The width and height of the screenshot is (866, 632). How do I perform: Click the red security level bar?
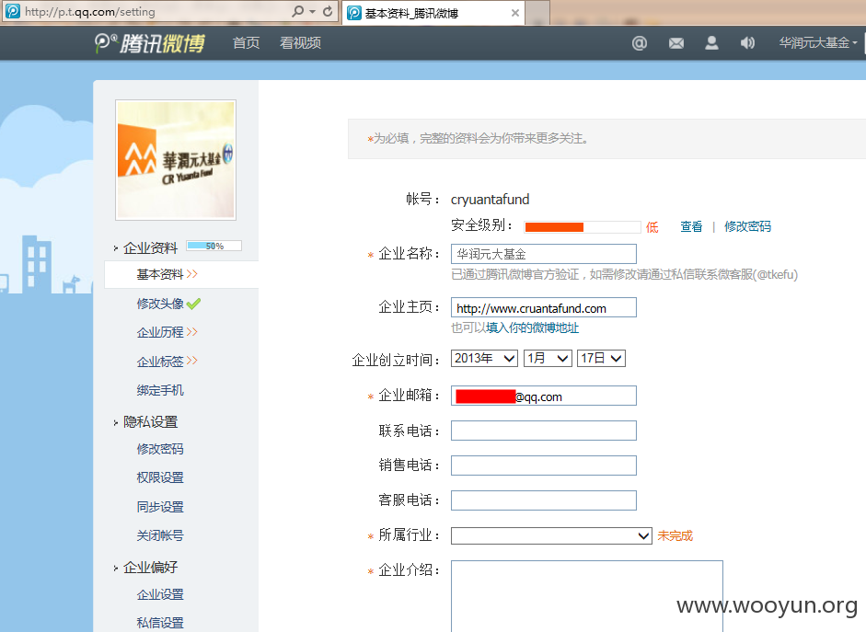(554, 227)
